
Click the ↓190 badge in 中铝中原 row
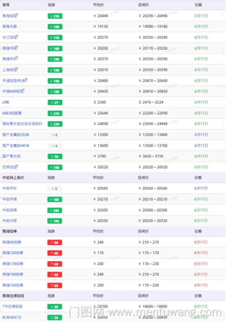(55, 221)
